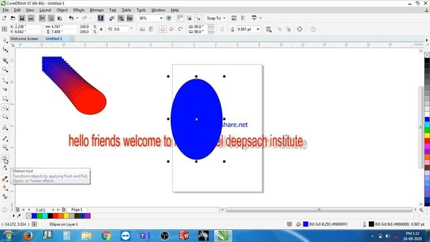Open the Bitmaps menu

point(97,10)
